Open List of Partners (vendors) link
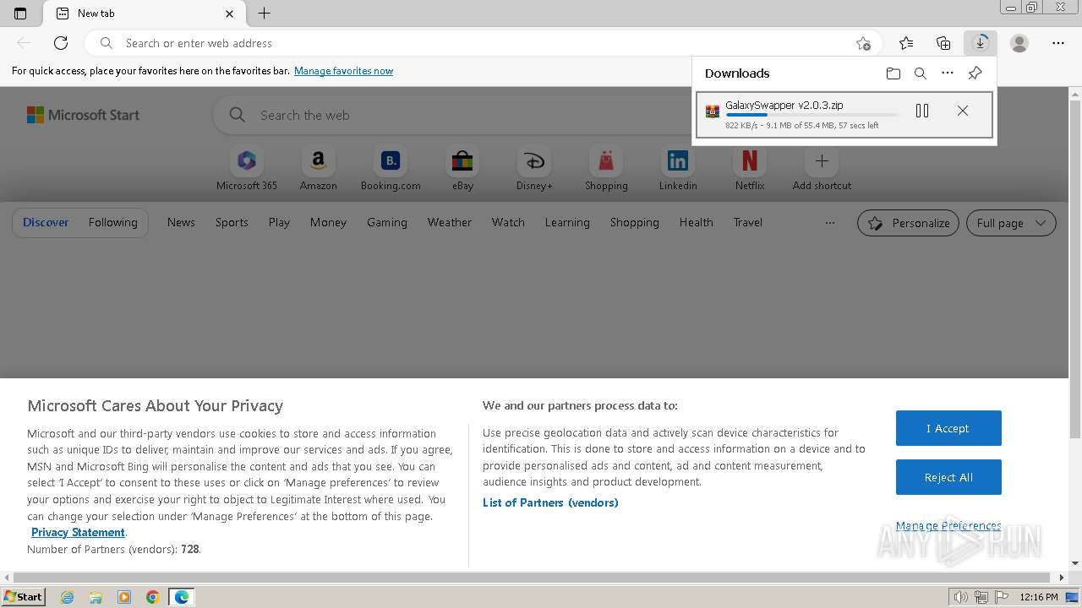Viewport: 1082px width, 608px height. click(x=550, y=502)
